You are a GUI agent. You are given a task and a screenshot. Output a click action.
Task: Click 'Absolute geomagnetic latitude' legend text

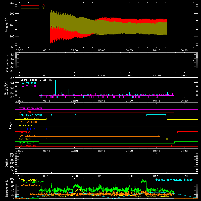(x=174, y=180)
